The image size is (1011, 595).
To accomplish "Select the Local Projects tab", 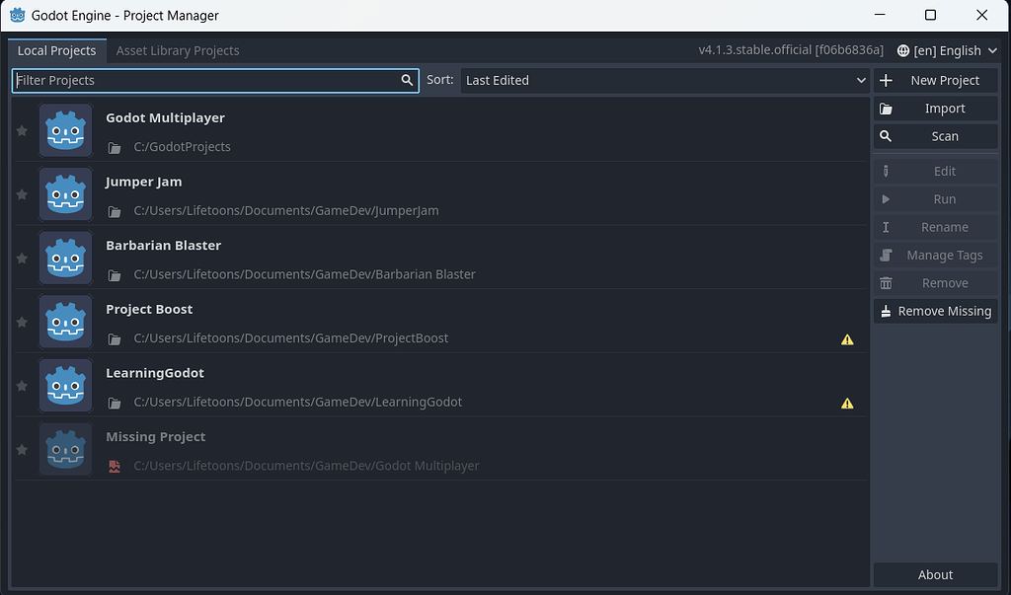I will tap(56, 50).
